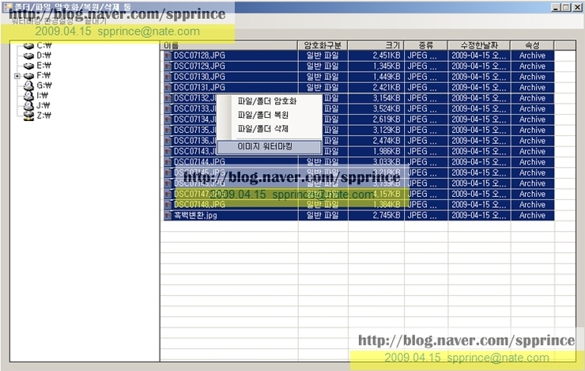Choose 파일/폴더 암호화 from the context menu

click(x=267, y=101)
